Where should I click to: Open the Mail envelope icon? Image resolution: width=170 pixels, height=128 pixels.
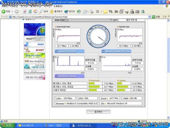[x=85, y=11]
